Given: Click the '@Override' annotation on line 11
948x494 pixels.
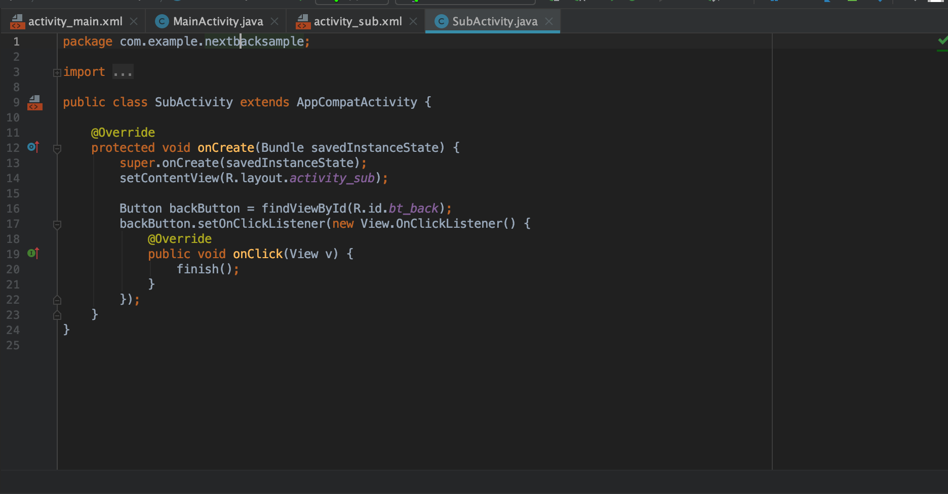Looking at the screenshot, I should click(x=123, y=133).
